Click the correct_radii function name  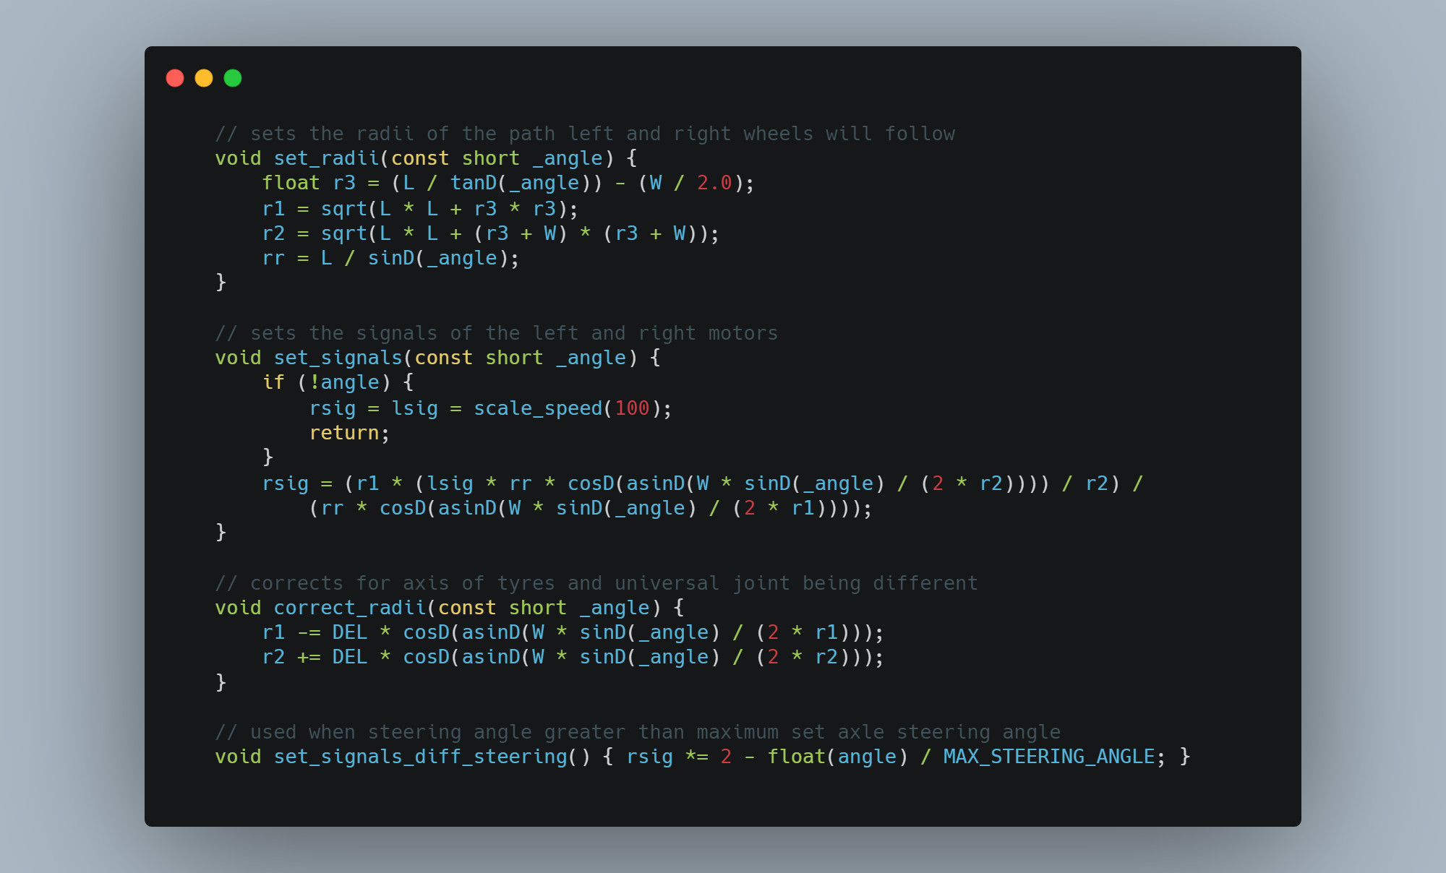tap(349, 608)
